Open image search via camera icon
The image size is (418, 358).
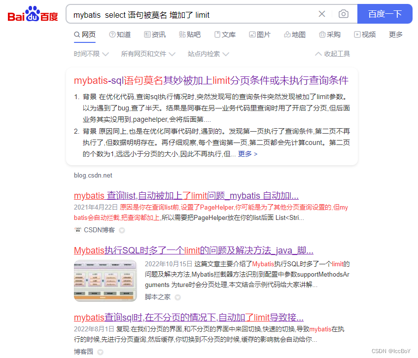pyautogui.click(x=344, y=14)
